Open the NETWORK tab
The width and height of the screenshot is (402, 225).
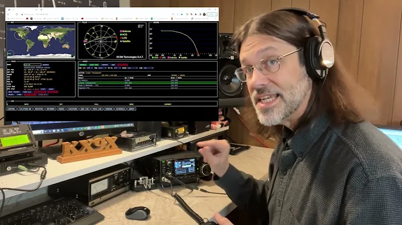coord(51,109)
